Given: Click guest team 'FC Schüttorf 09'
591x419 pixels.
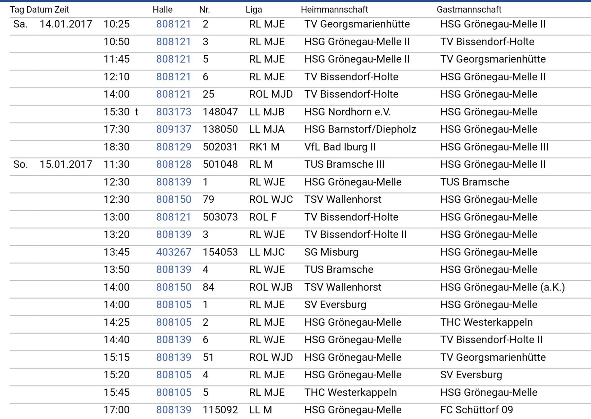Looking at the screenshot, I should (x=476, y=410).
